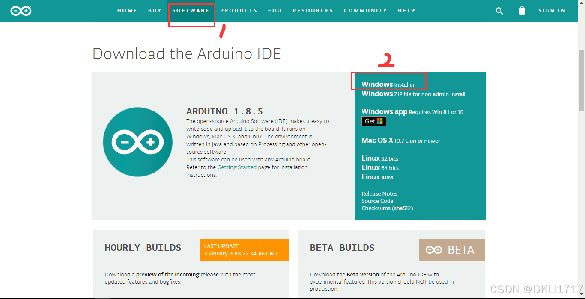Screen dimensions: 585x299
Task: Select the SIGN IN option
Action: (552, 10)
